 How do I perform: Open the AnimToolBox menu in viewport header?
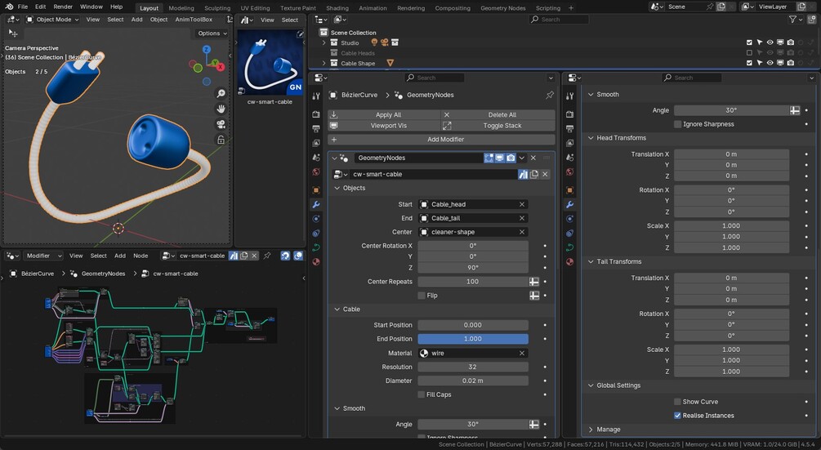tap(194, 20)
